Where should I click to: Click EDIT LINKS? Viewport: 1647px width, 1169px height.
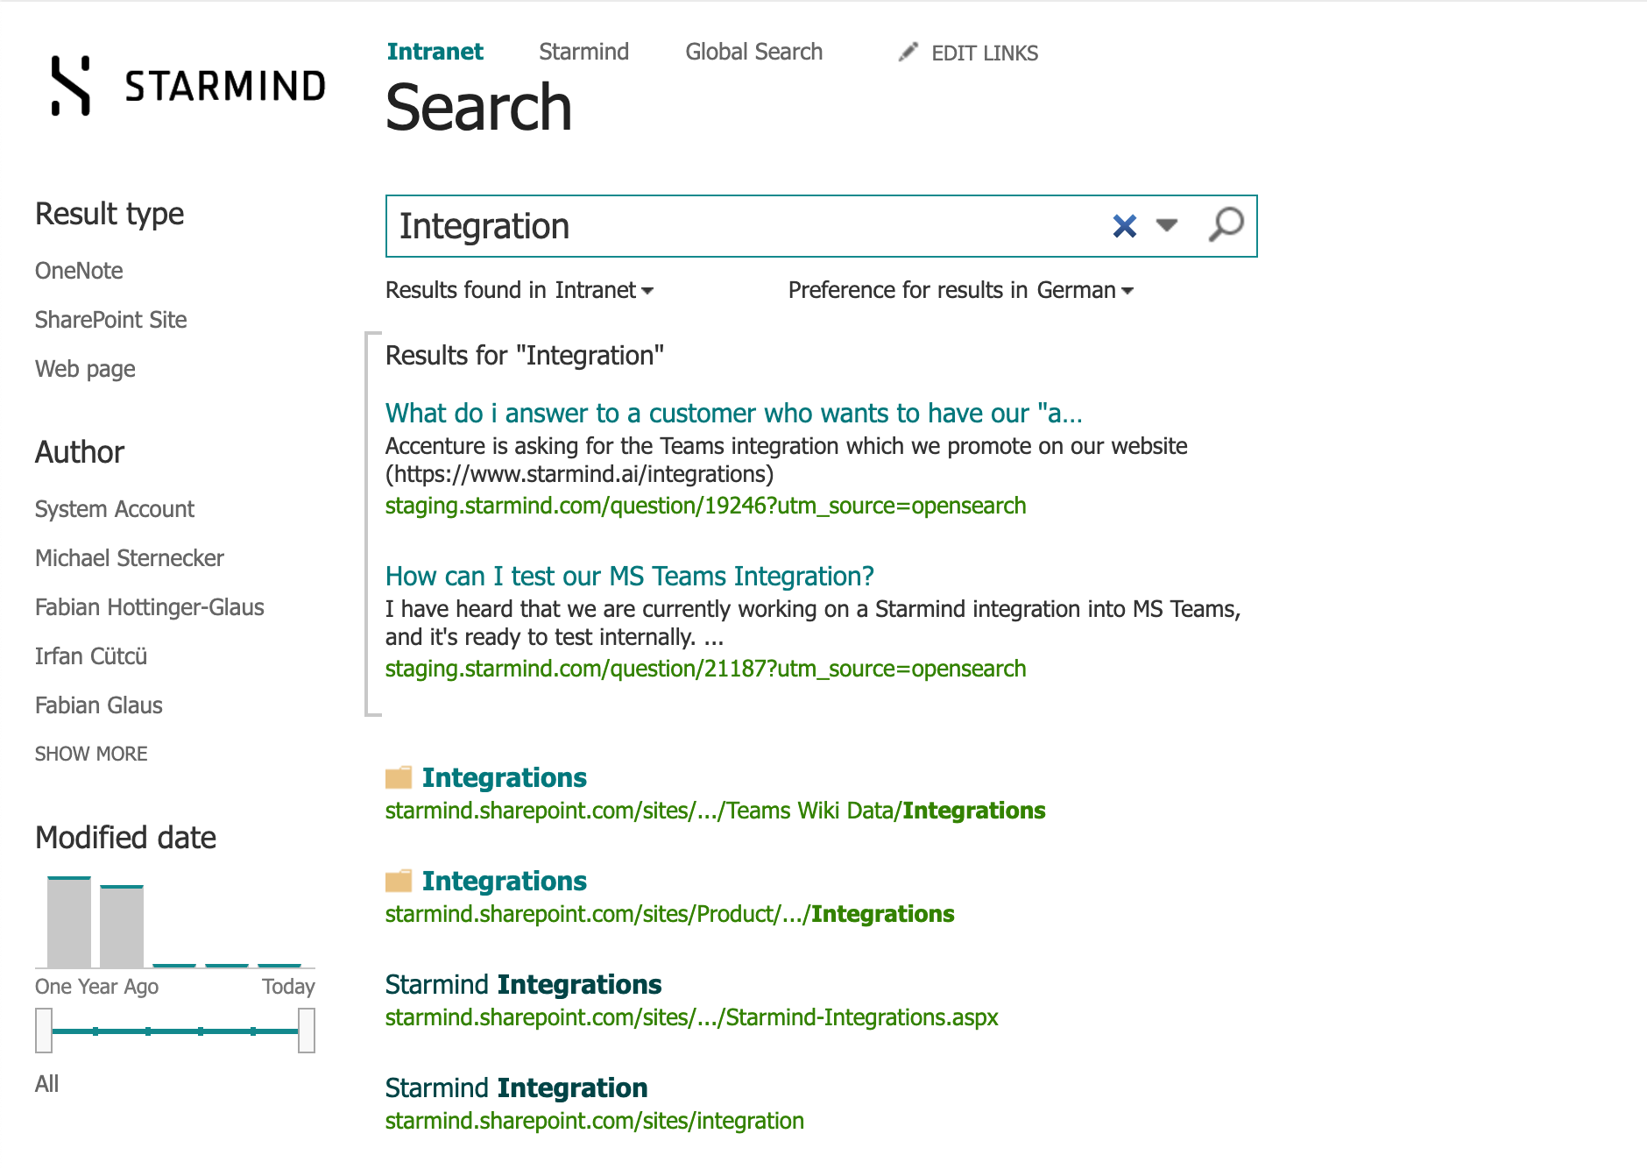coord(985,53)
